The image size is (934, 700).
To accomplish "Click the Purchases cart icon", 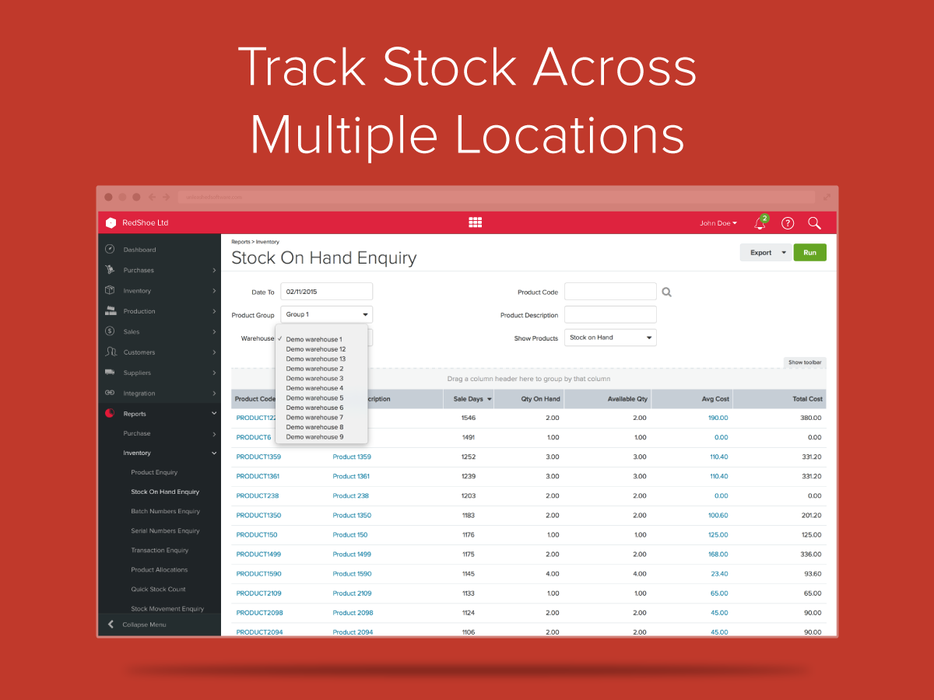I will [110, 270].
